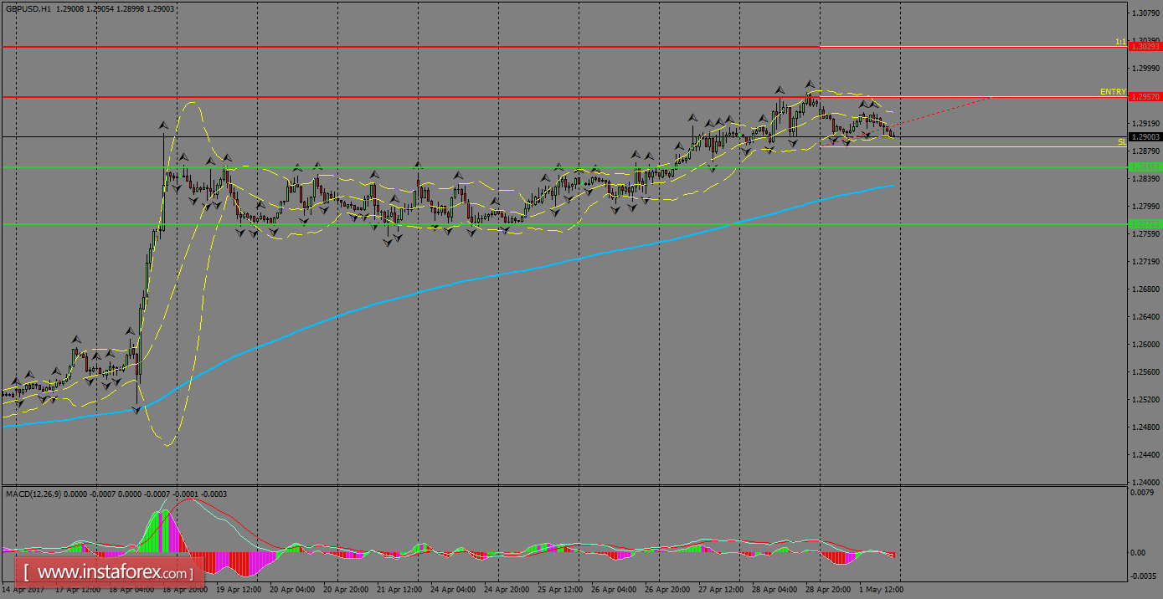1163x599 pixels.
Task: Click the 24 Apr 04:00 time label
Action: 453,590
